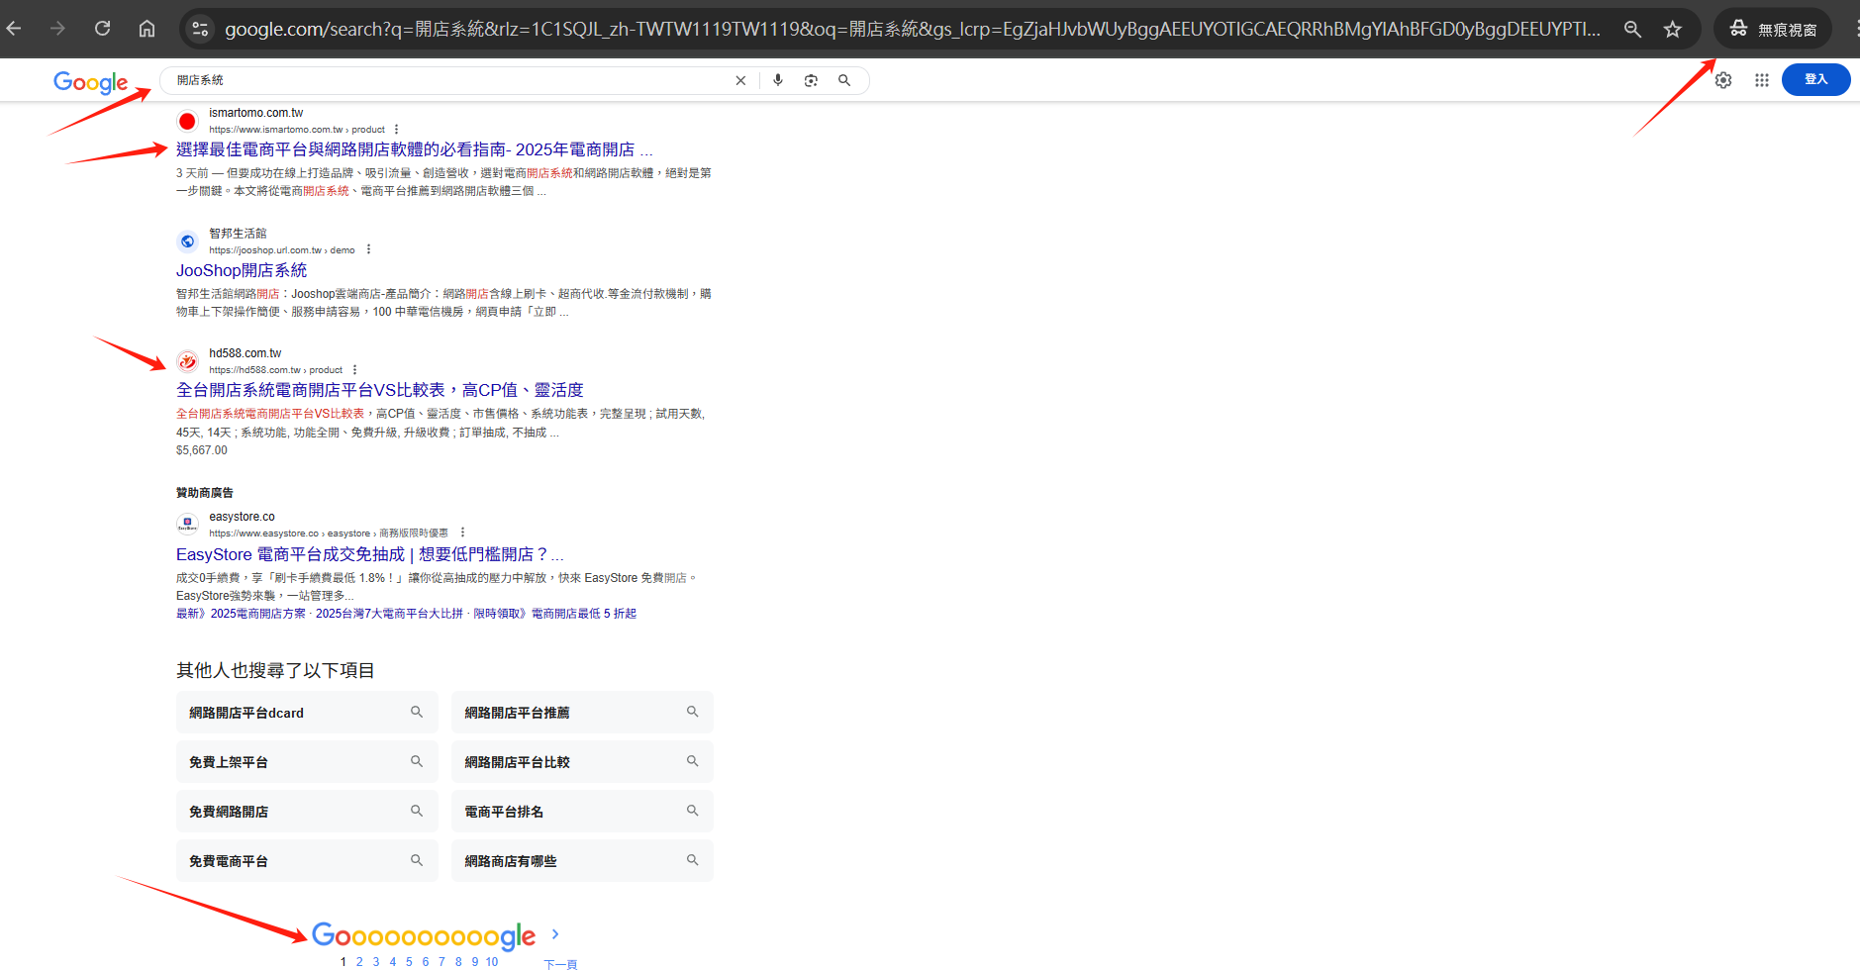1860x970 pixels.
Task: Click the 智邦生活館 site favicon
Action: (187, 242)
